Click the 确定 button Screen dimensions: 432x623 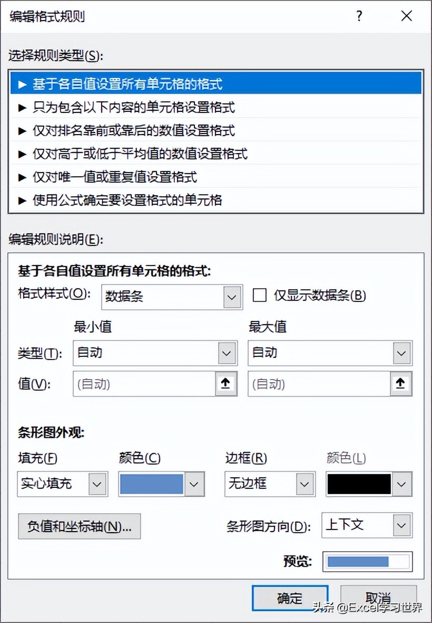290,598
